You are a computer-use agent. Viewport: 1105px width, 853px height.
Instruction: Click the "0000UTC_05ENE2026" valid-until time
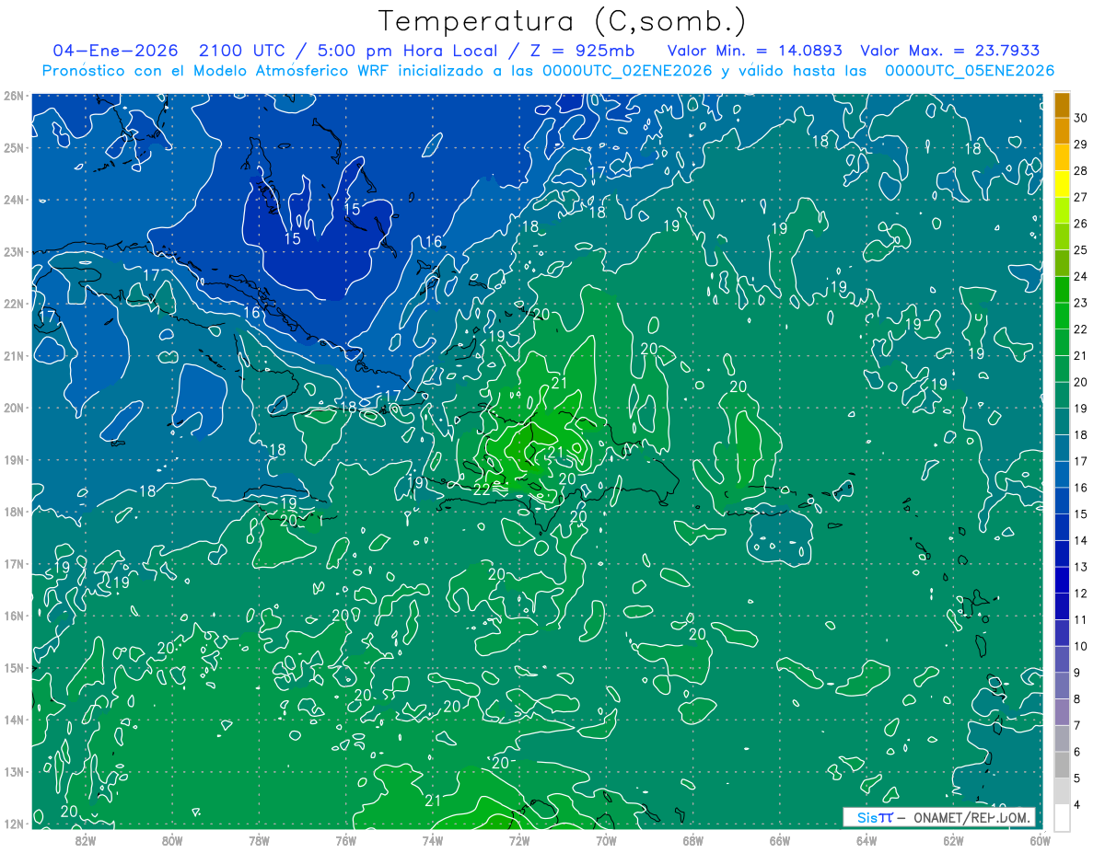(x=970, y=71)
